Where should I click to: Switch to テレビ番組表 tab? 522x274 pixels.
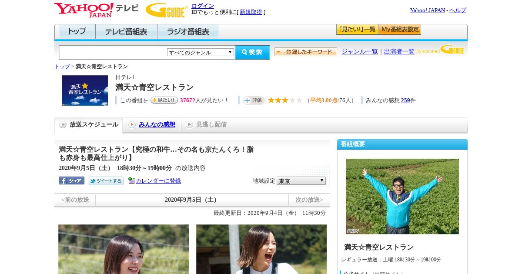126,32
